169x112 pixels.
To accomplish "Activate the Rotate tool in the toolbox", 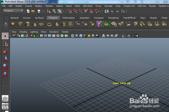I will point(5,66).
